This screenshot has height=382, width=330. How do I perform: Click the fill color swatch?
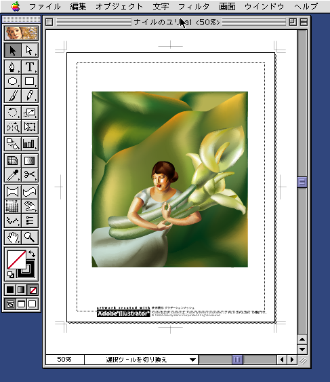coord(16,260)
